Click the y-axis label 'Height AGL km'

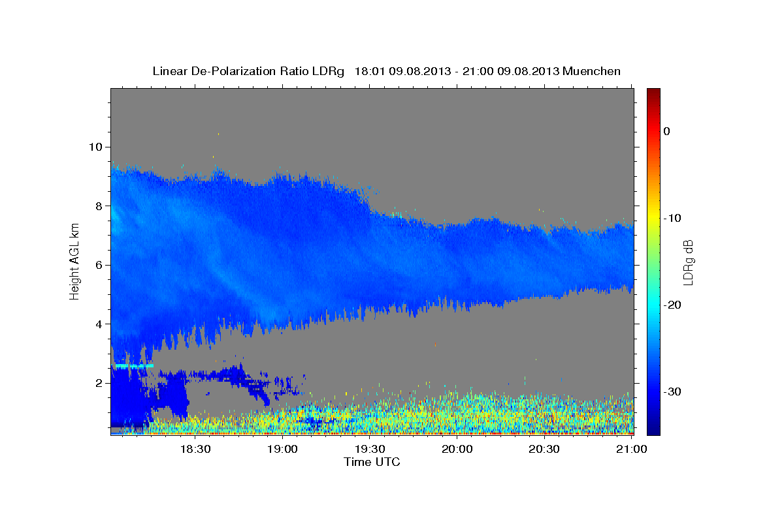tap(74, 262)
